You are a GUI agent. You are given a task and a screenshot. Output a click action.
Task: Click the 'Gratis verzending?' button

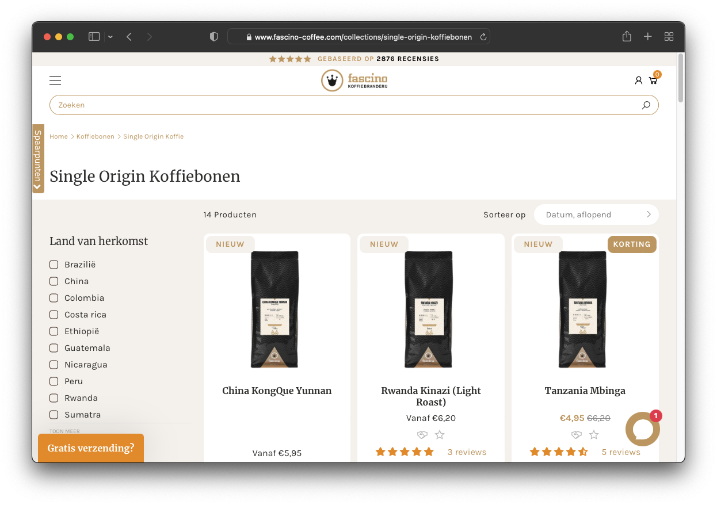coord(91,448)
